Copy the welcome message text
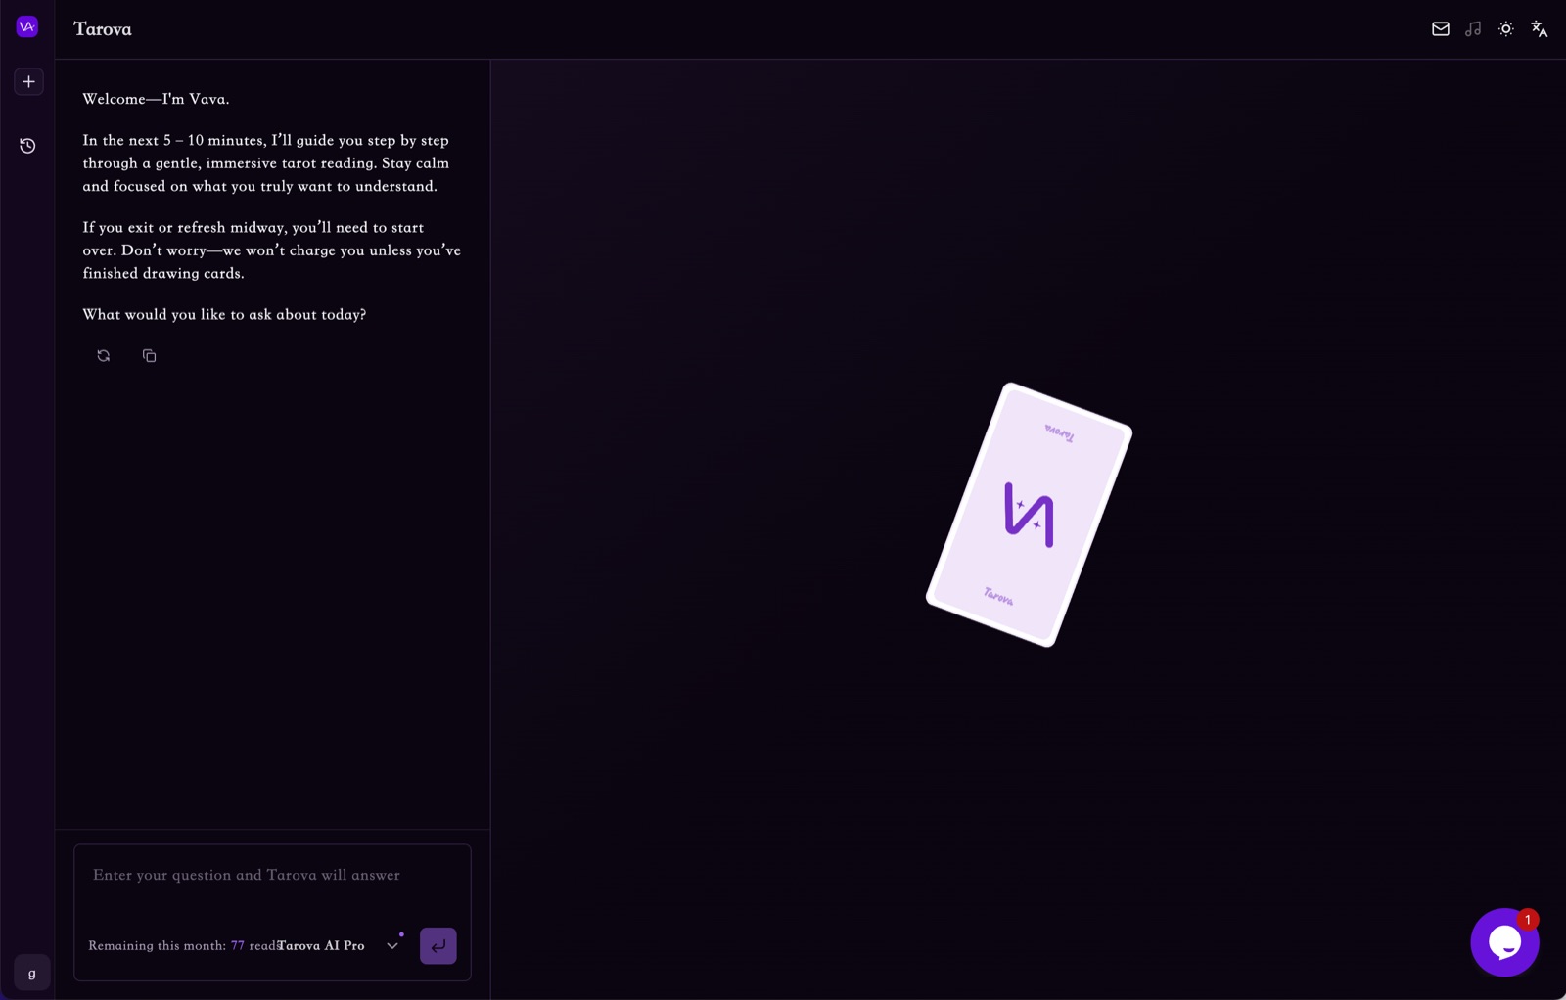 149,356
